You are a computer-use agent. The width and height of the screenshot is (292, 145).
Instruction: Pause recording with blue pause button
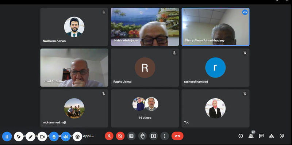(7, 137)
